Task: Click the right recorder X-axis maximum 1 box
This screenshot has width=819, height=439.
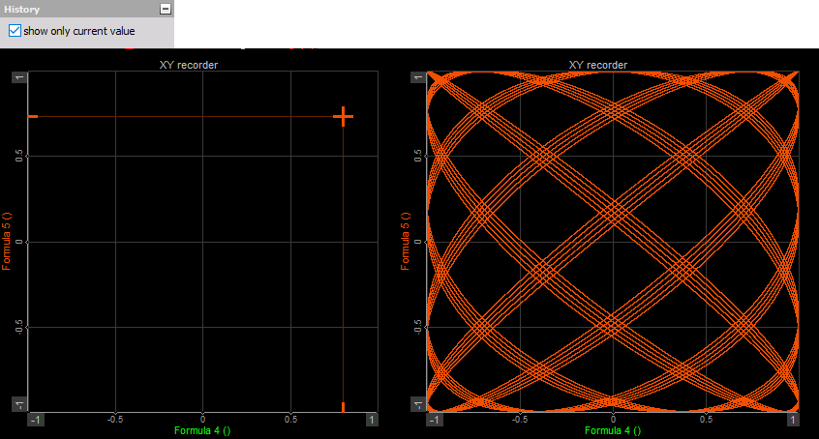Action: click(x=793, y=420)
